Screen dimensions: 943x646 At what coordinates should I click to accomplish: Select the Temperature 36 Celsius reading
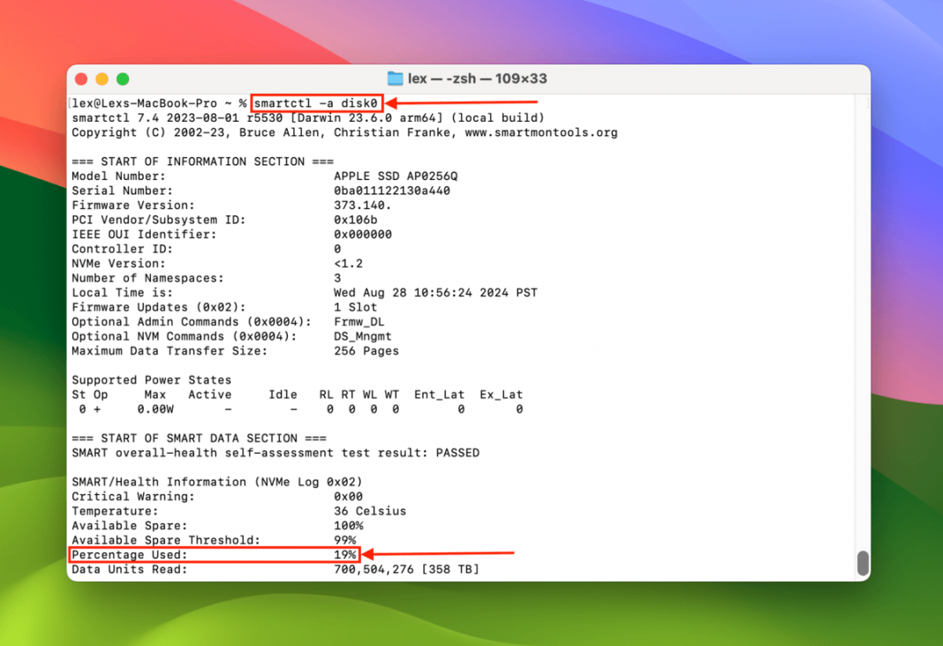coord(371,510)
